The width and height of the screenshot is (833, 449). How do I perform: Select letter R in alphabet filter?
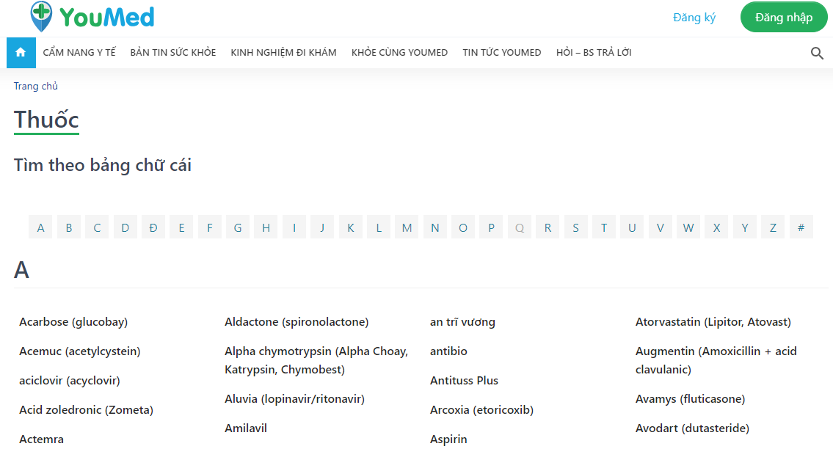tap(548, 227)
